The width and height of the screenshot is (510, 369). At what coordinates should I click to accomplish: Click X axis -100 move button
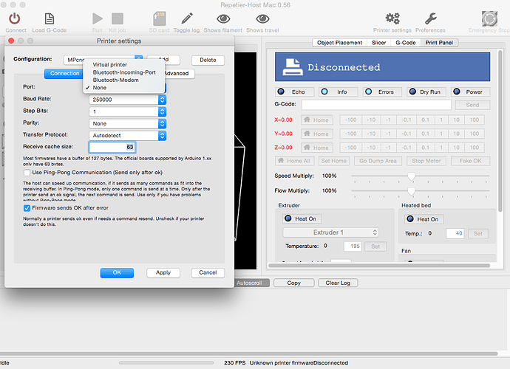[350, 120]
